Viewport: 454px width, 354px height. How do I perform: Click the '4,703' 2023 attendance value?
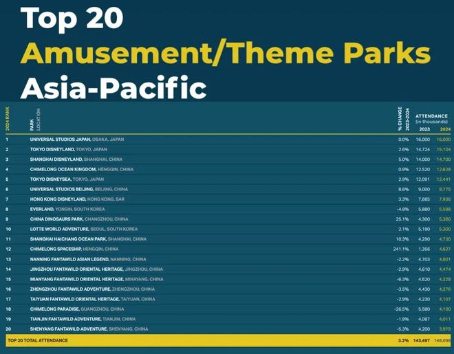[x=424, y=259]
